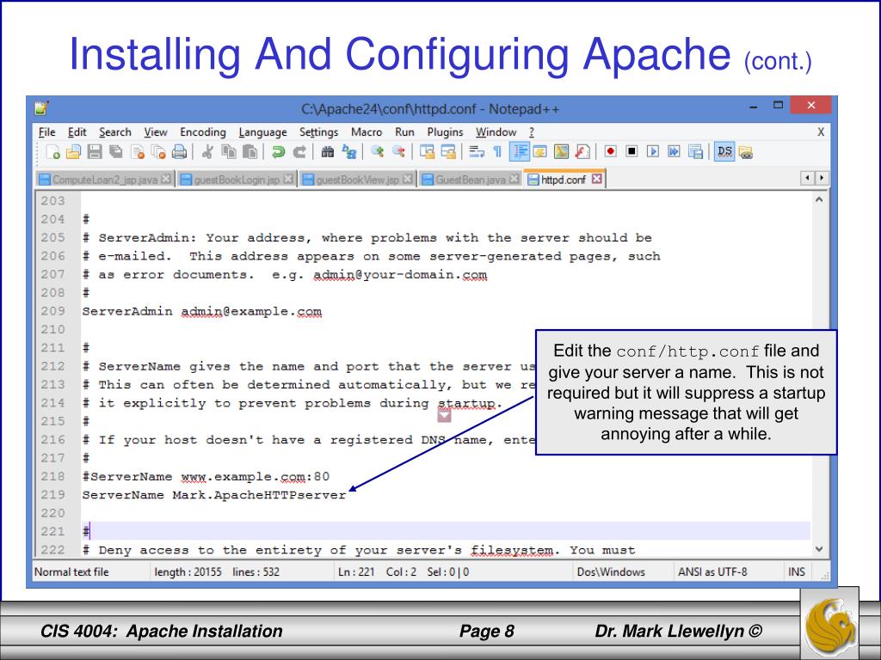Open the Encoding menu
Image resolution: width=881 pixels, height=660 pixels.
coord(203,131)
